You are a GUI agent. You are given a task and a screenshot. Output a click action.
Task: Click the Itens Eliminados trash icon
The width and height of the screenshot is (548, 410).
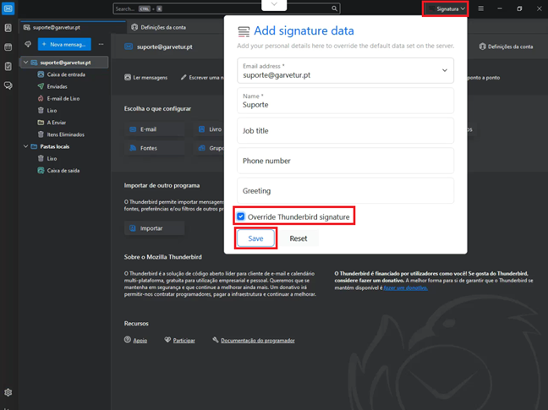click(41, 134)
